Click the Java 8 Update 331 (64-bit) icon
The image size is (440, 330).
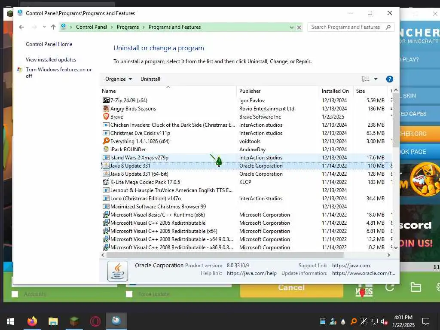point(106,174)
